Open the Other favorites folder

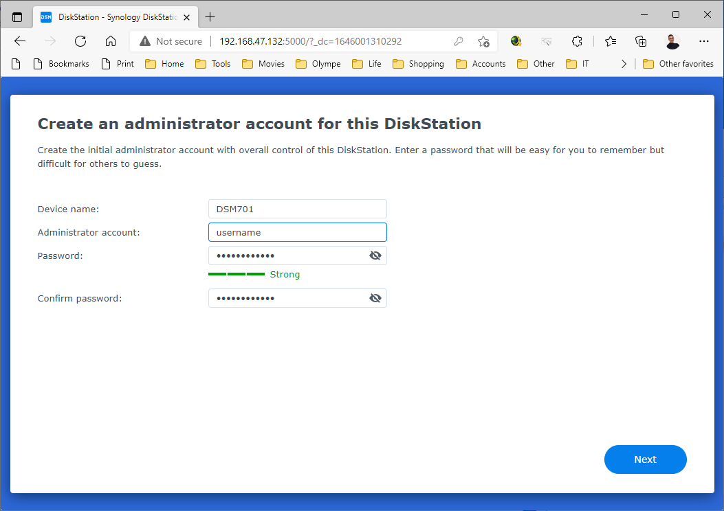point(678,64)
